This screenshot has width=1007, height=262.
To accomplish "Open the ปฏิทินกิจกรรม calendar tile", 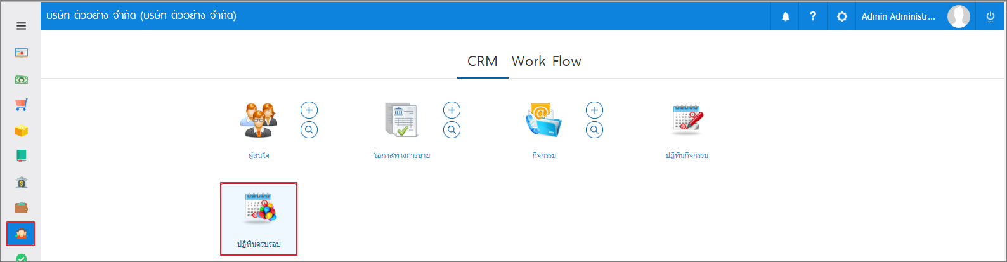I will [x=687, y=130].
